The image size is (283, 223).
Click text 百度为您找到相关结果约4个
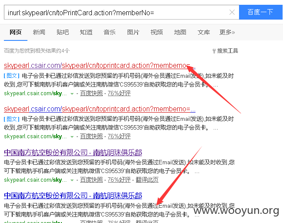37,51
